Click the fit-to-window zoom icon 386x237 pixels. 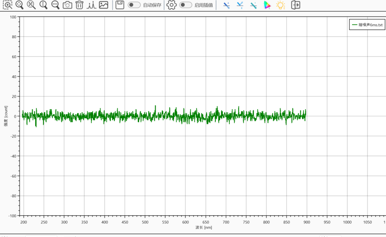(31, 5)
